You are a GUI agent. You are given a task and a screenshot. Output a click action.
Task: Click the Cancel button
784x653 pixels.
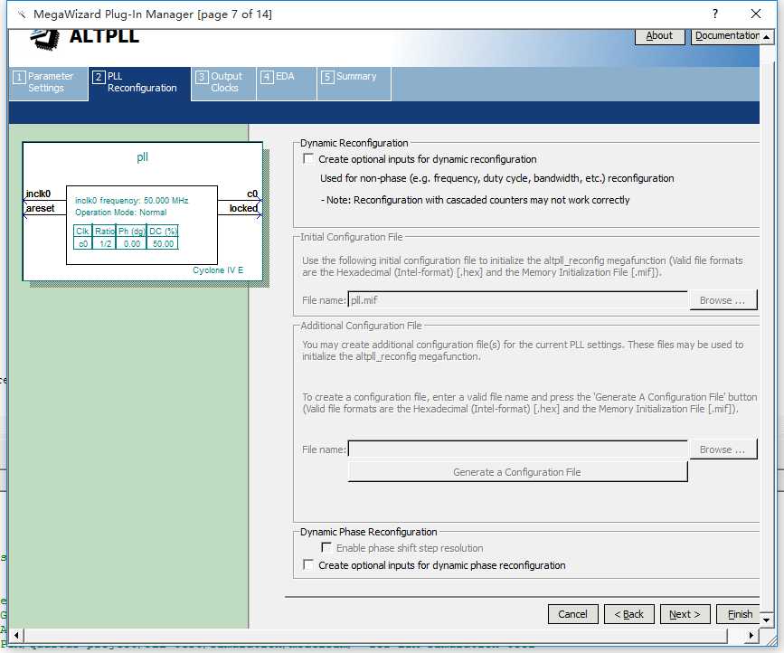click(573, 614)
